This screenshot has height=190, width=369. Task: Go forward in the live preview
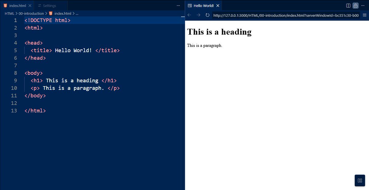198,15
